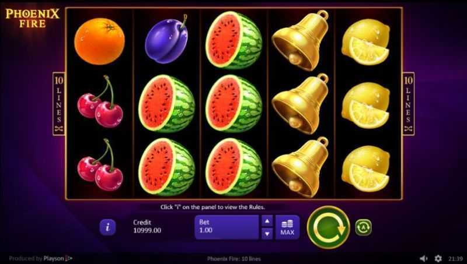The image size is (467, 264).
Task: Click the top lemon symbol on fifth reel
Action: (x=366, y=41)
